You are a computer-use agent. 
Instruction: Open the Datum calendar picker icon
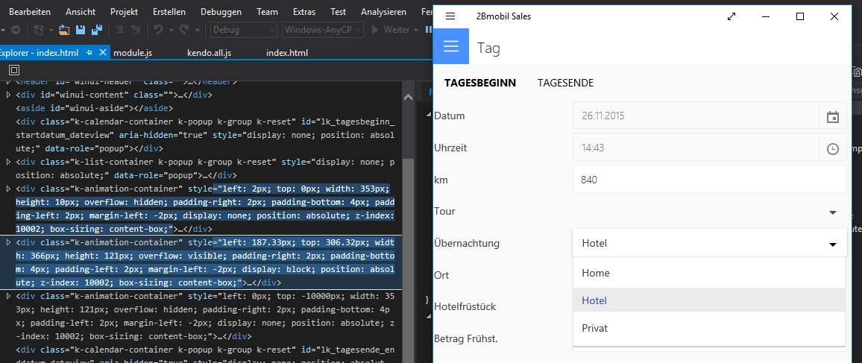[x=833, y=117]
